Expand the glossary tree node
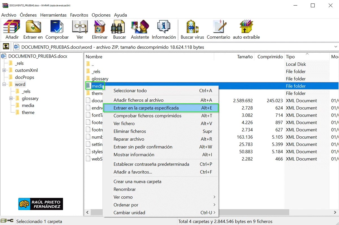Screen dimensions: 339x225 (11, 99)
